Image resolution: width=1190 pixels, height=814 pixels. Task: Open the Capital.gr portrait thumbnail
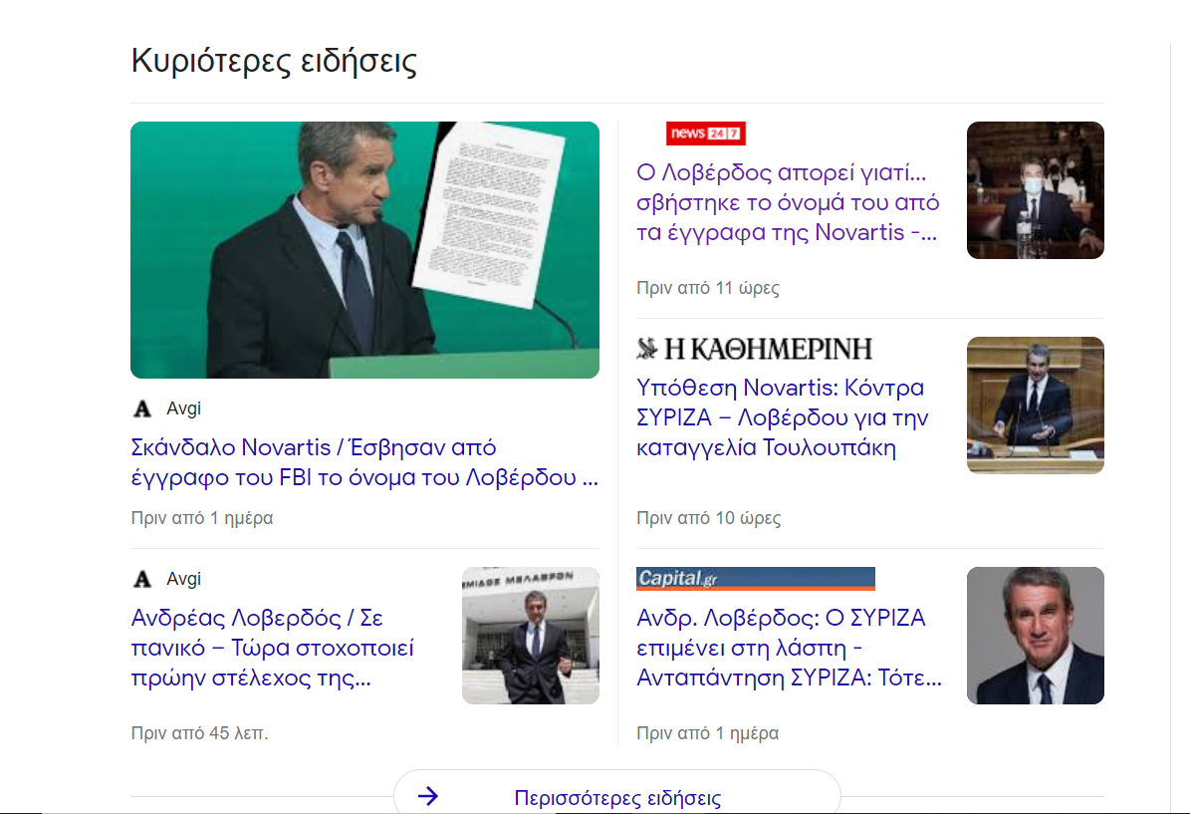tap(1036, 636)
